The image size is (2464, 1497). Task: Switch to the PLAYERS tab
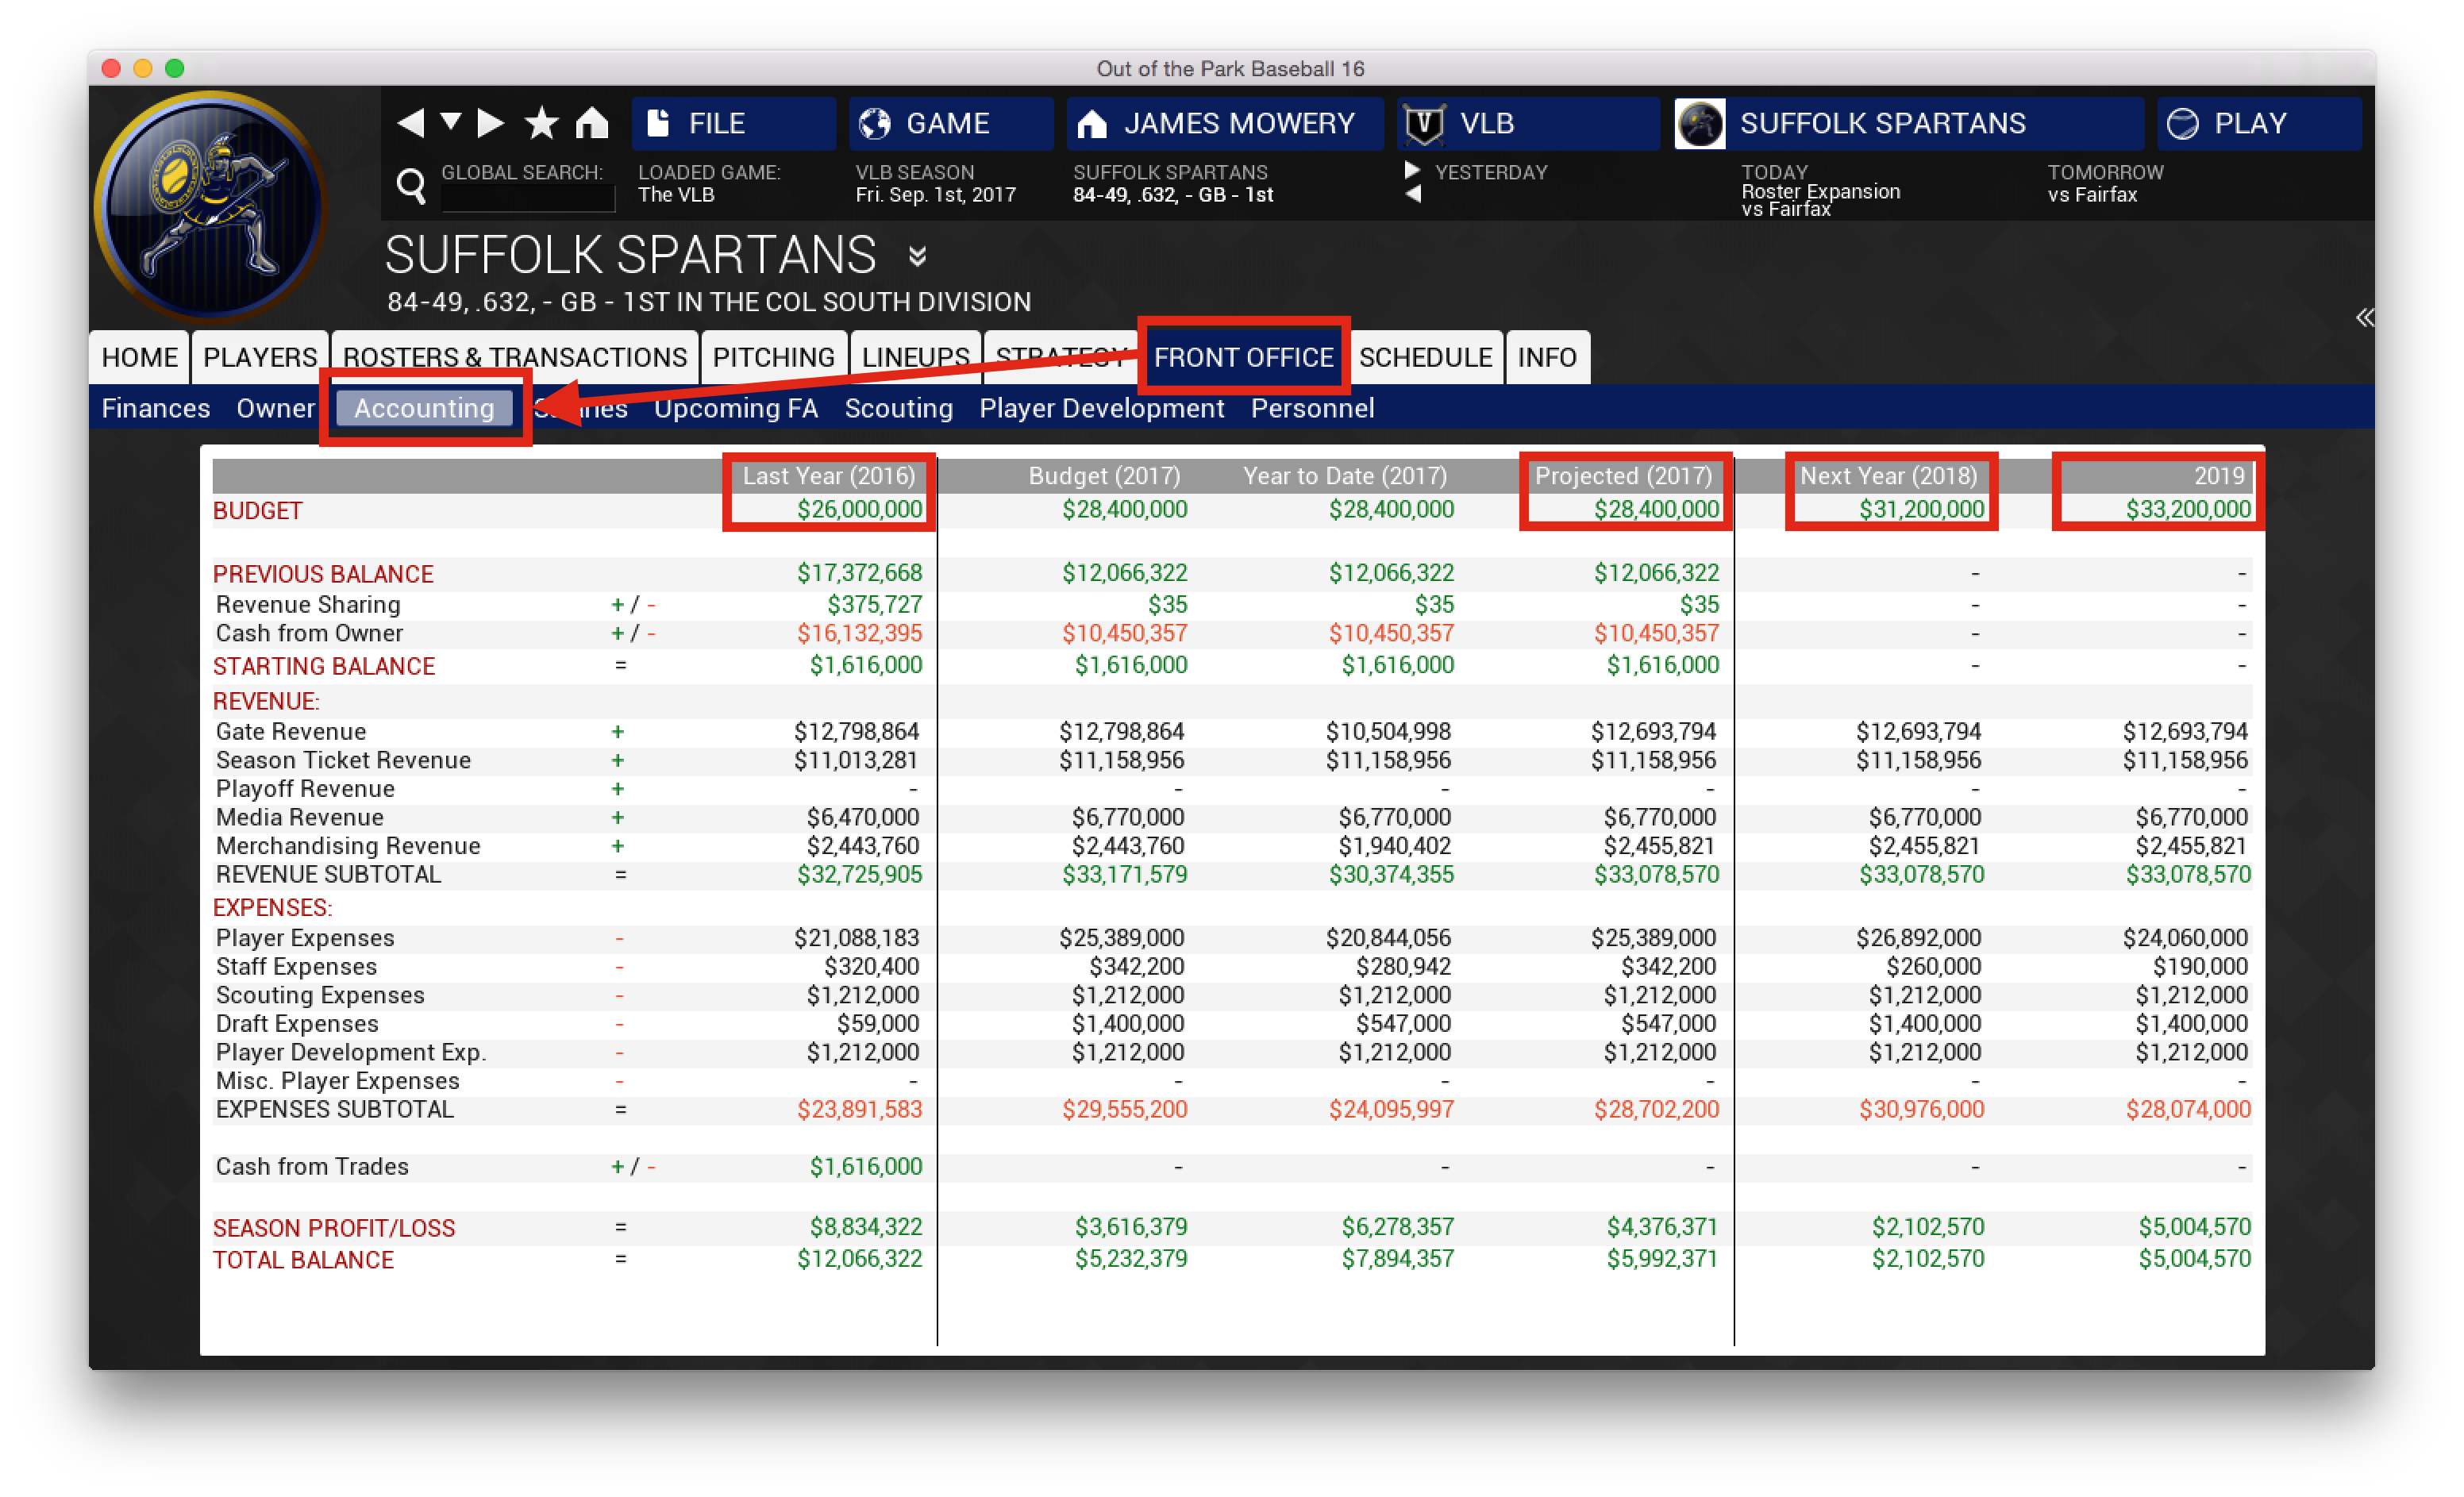pos(260,357)
